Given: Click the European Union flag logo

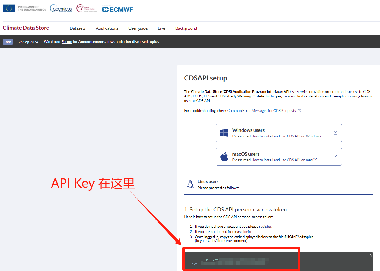Looking at the screenshot, I should 9,8.
